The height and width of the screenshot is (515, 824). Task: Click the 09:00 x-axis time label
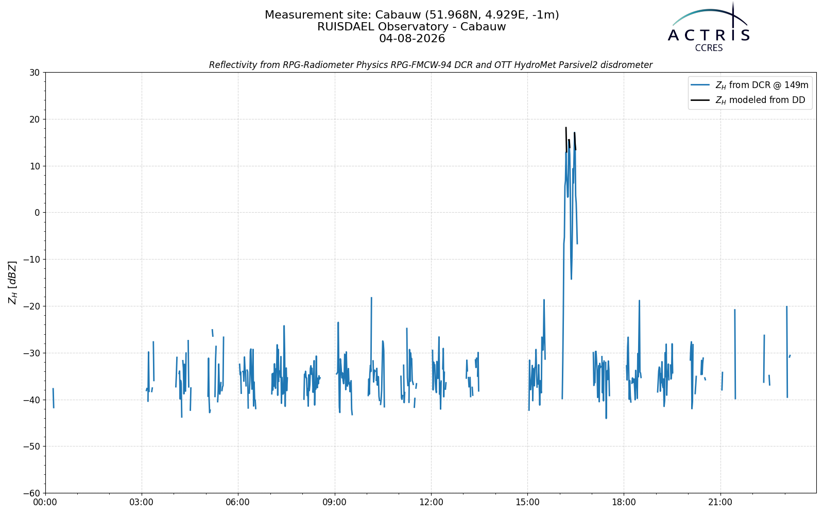point(335,502)
